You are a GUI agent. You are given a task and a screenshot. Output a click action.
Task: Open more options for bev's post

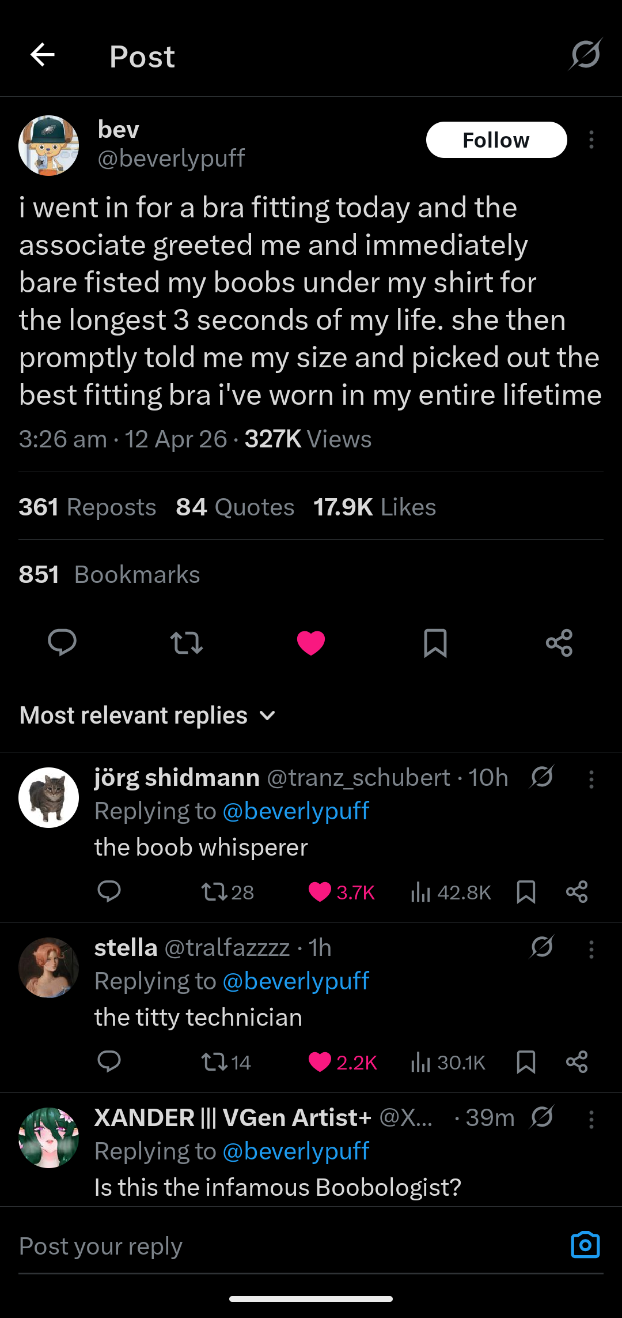coord(591,140)
